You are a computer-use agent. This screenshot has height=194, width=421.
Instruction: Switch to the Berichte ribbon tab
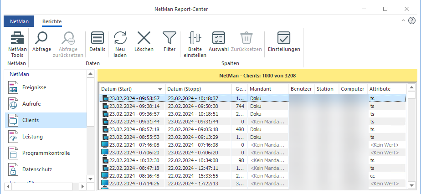[x=52, y=21]
